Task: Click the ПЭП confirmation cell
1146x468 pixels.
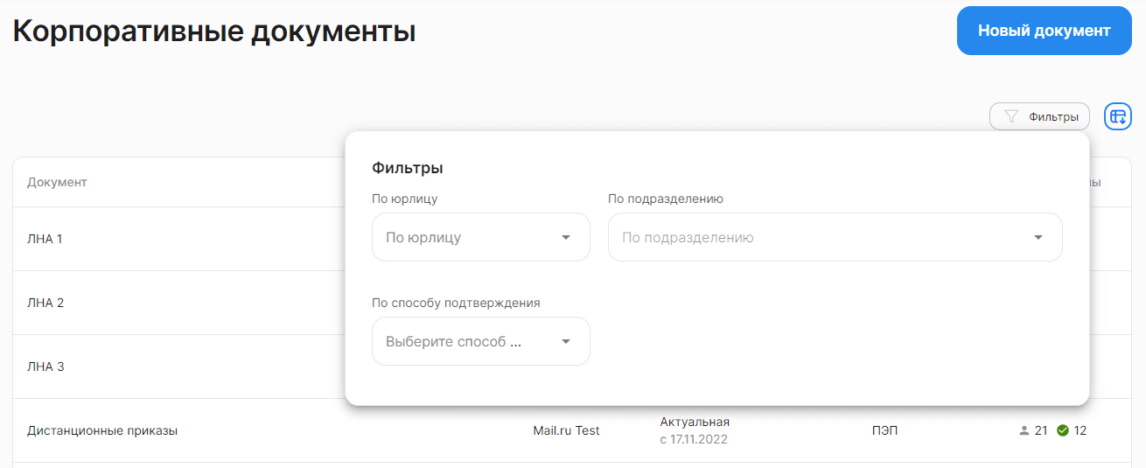Action: click(x=884, y=430)
